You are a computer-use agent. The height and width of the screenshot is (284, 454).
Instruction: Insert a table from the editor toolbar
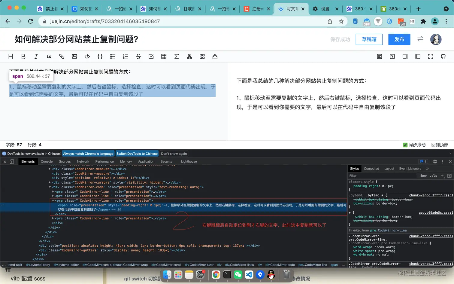click(x=164, y=56)
